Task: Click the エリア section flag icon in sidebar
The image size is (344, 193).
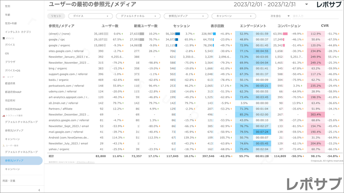Action: [x=3, y=77]
